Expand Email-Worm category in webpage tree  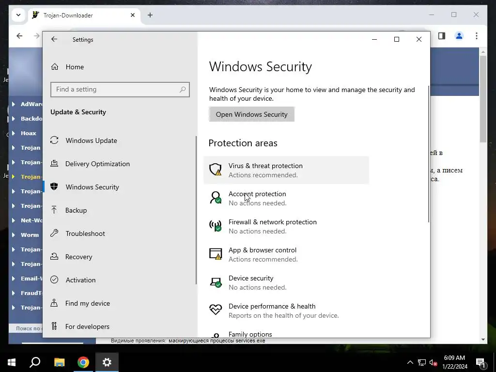pos(13,279)
